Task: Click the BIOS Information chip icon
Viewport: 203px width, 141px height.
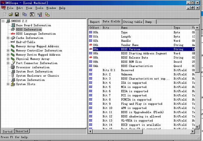Action: (13, 29)
